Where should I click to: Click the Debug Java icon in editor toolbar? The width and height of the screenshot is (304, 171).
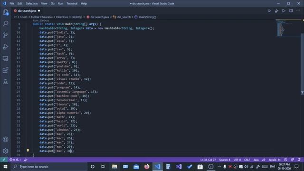click(x=276, y=11)
